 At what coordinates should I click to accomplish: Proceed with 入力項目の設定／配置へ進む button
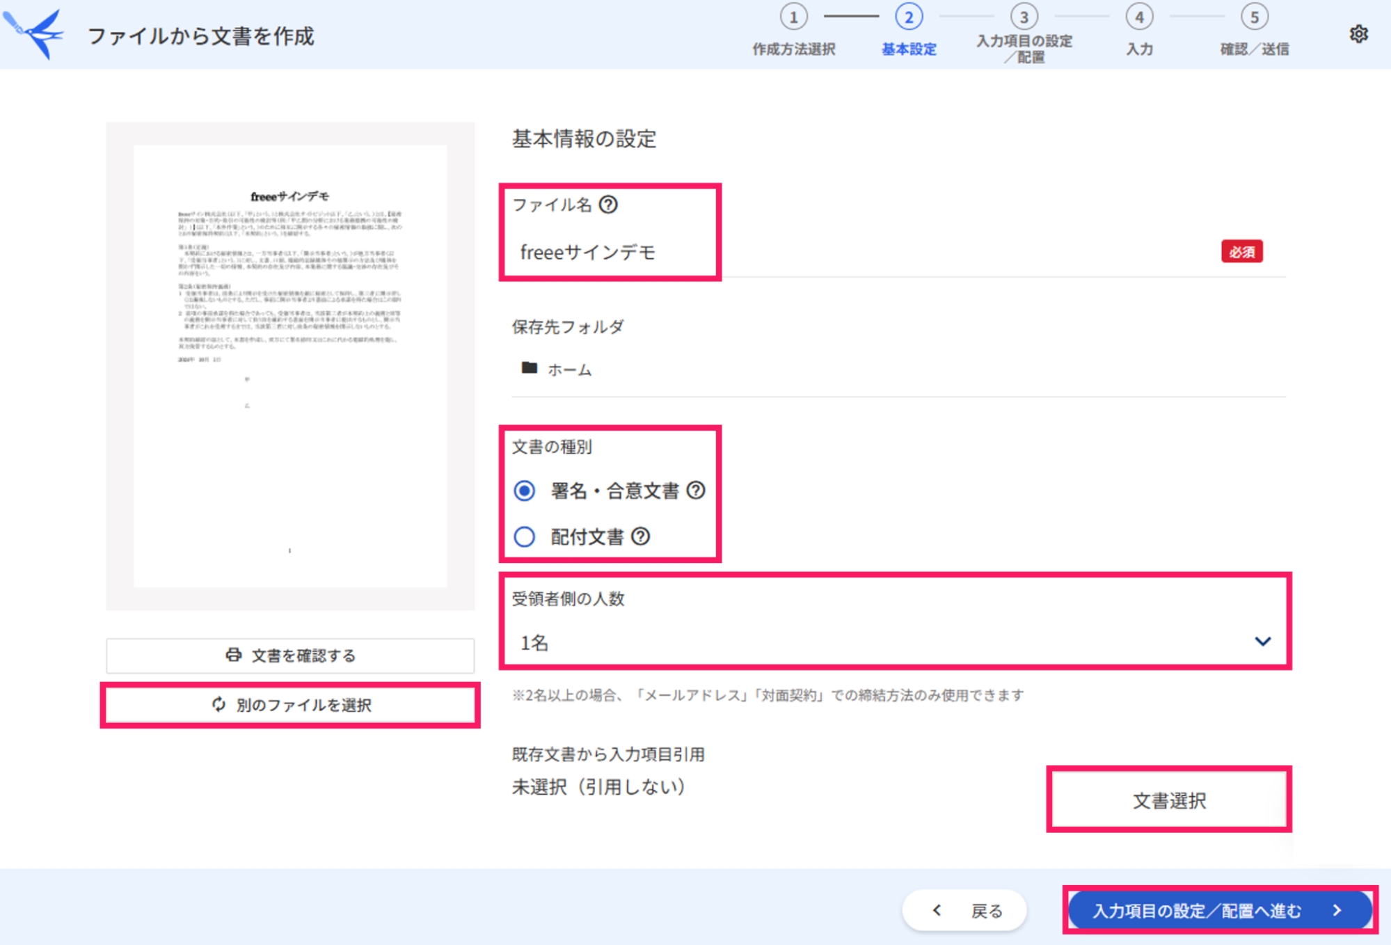(1220, 910)
